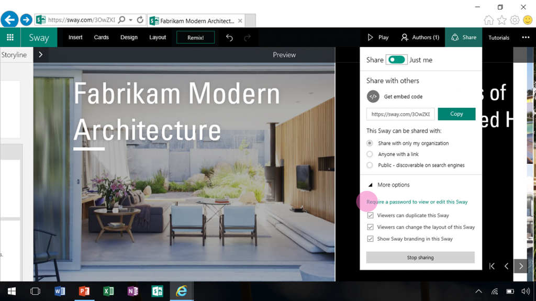The width and height of the screenshot is (536, 301).
Task: Click the Stop sharing button
Action: tap(420, 257)
